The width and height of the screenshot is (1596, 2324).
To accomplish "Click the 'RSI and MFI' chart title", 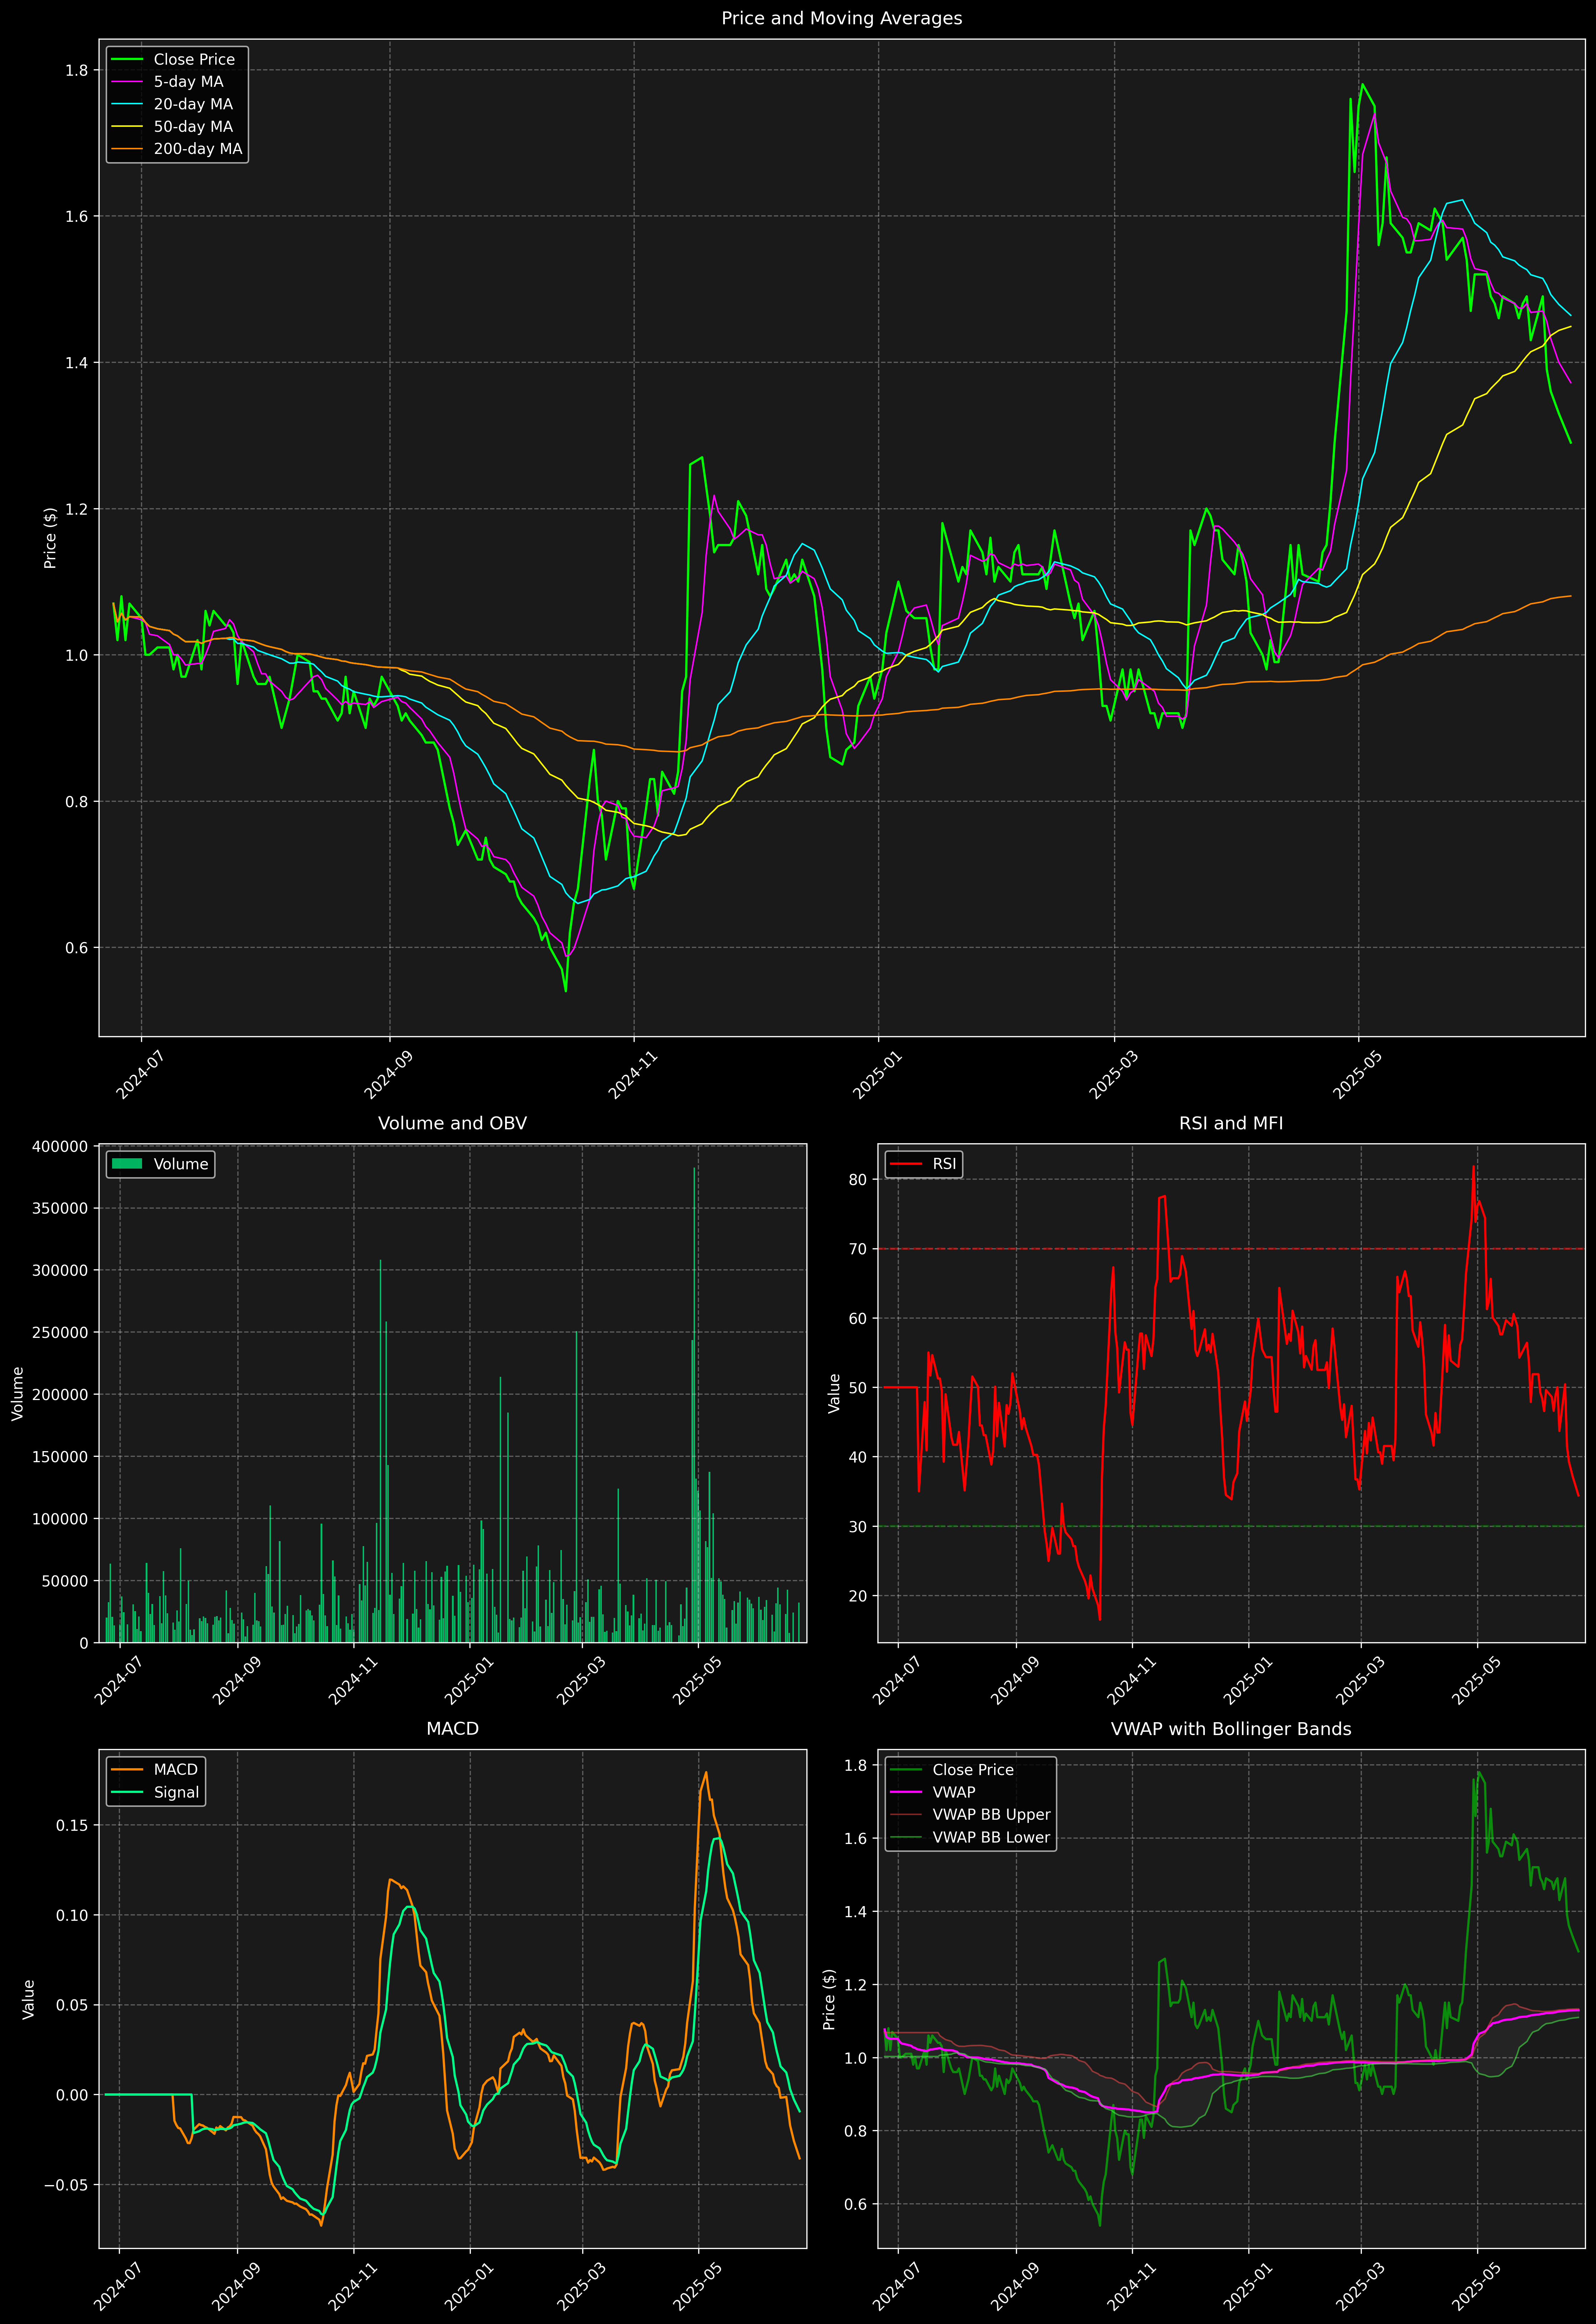I will coord(1231,1124).
